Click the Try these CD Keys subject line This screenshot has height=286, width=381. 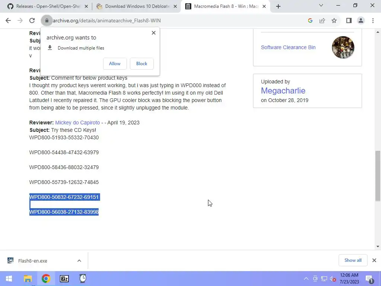(x=63, y=130)
